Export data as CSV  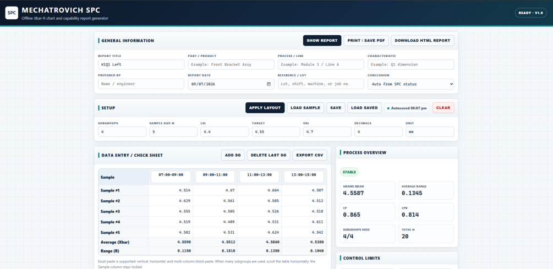(310, 155)
